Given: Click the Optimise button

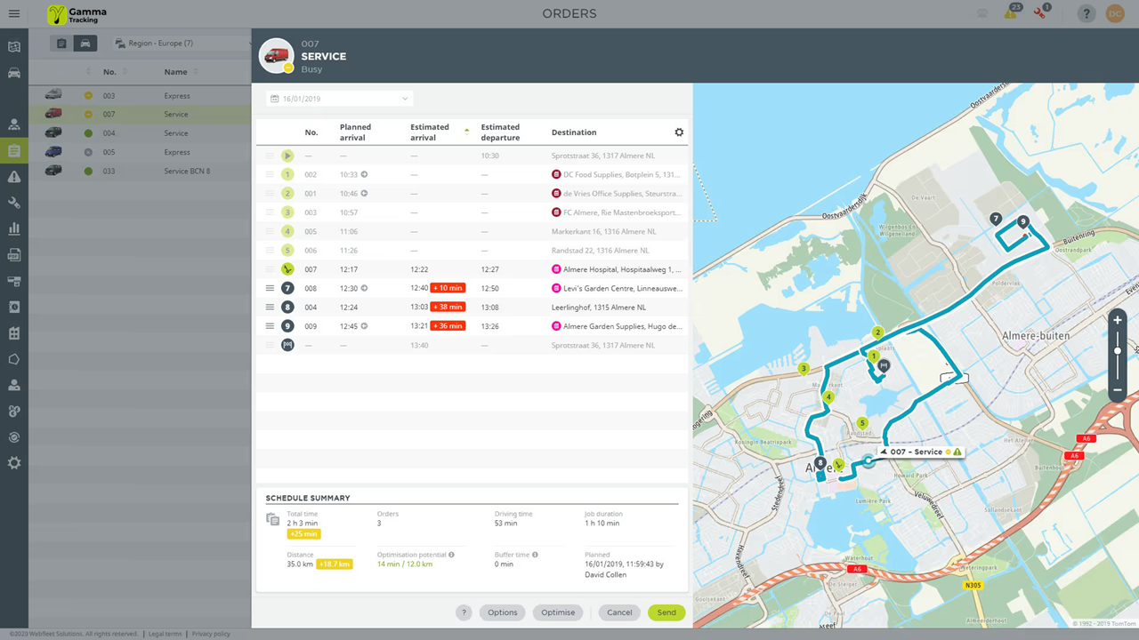Looking at the screenshot, I should pyautogui.click(x=558, y=612).
